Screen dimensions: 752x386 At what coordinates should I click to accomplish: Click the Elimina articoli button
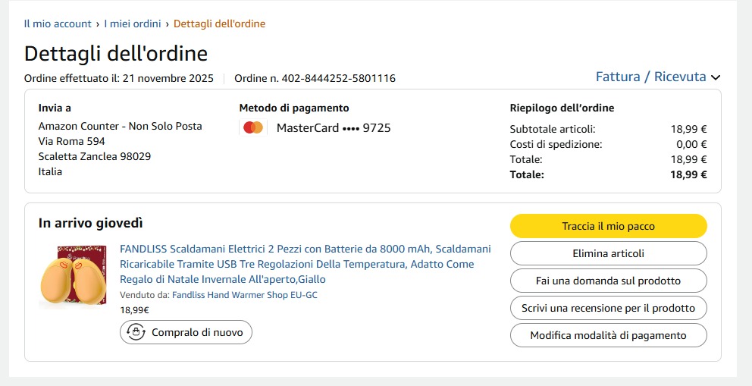tap(608, 253)
